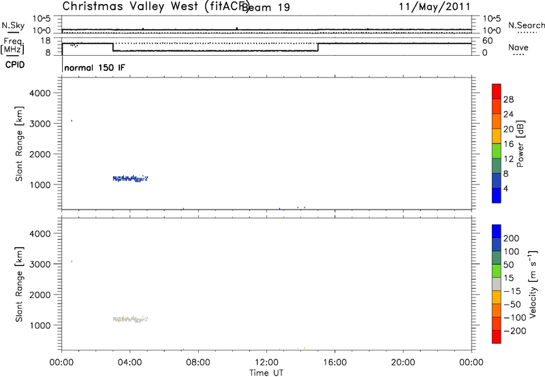Click the "Time UT" axis title
Viewport: 545px width, 377px height.
coord(266,373)
